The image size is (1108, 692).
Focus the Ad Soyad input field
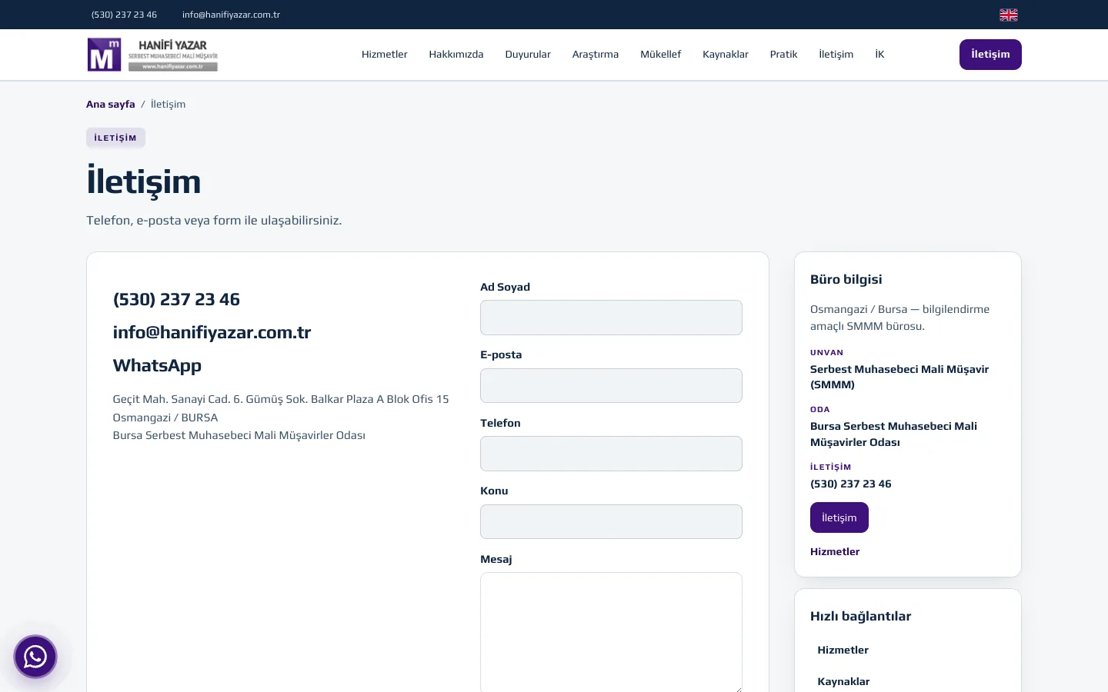click(x=611, y=318)
